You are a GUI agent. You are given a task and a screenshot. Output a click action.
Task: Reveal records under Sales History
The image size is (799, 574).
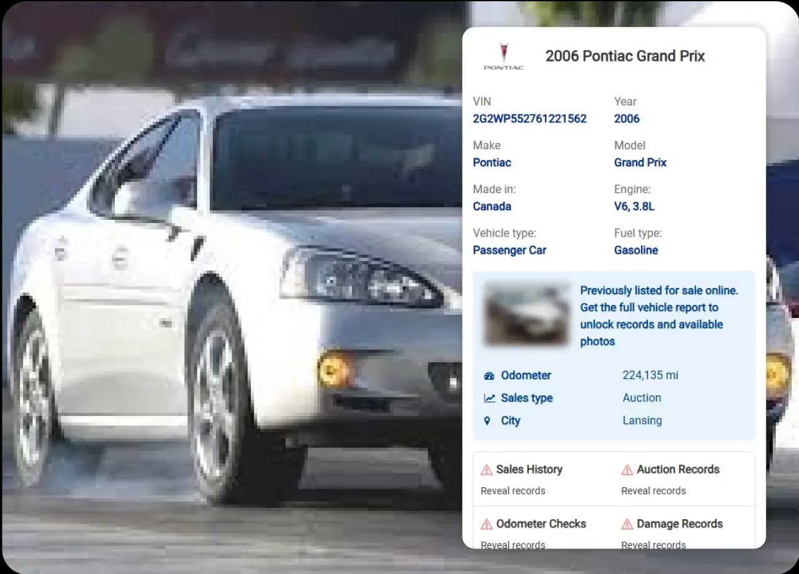click(x=512, y=491)
